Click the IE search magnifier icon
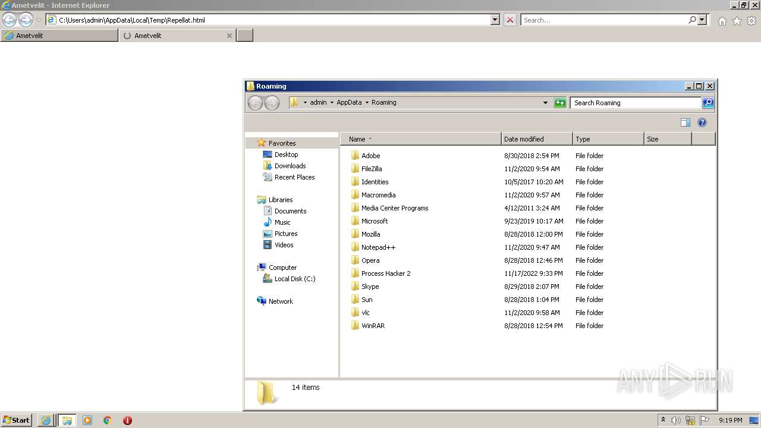Screen dimensions: 761x428 click(x=692, y=20)
